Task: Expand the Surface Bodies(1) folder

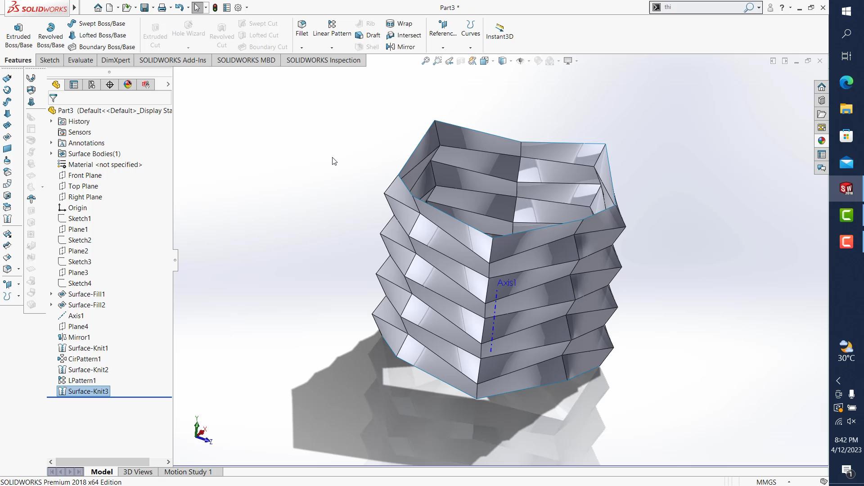Action: [x=51, y=153]
